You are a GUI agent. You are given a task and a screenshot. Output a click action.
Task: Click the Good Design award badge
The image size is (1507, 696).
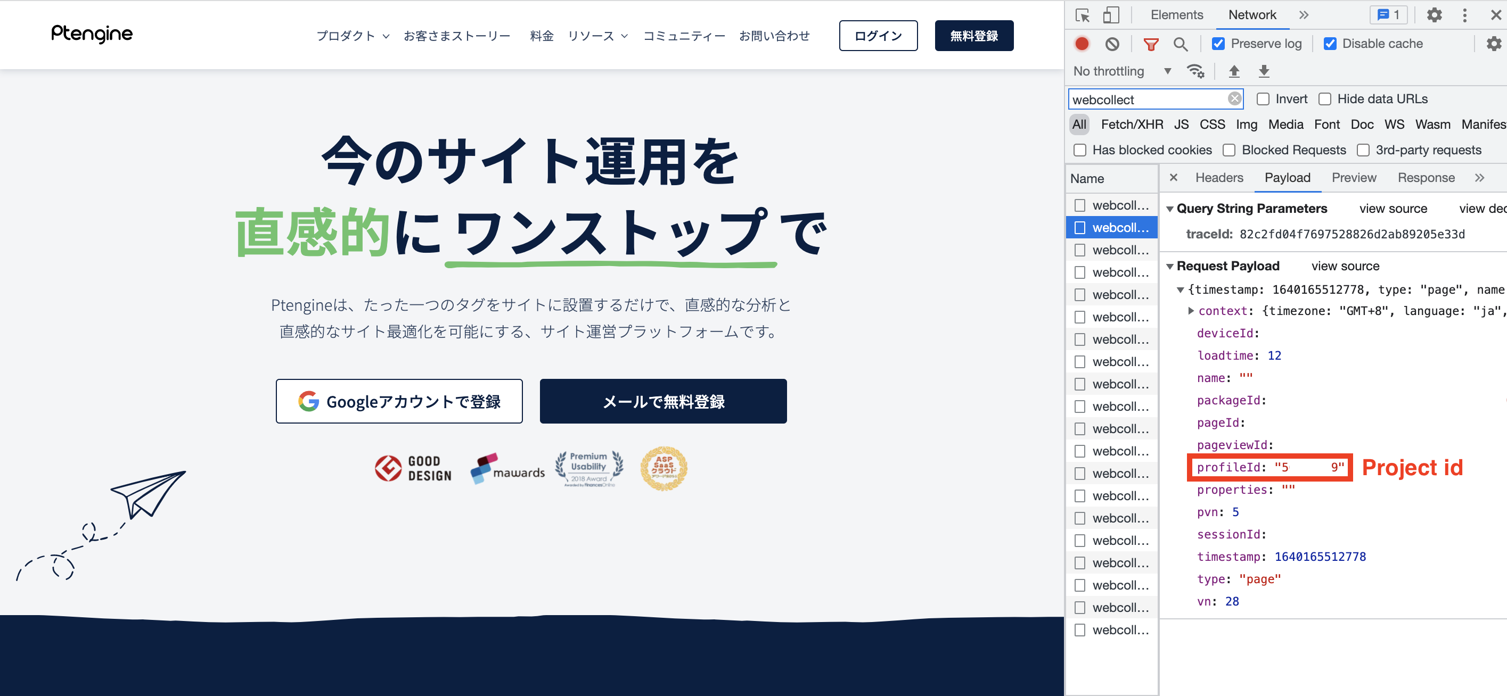413,469
